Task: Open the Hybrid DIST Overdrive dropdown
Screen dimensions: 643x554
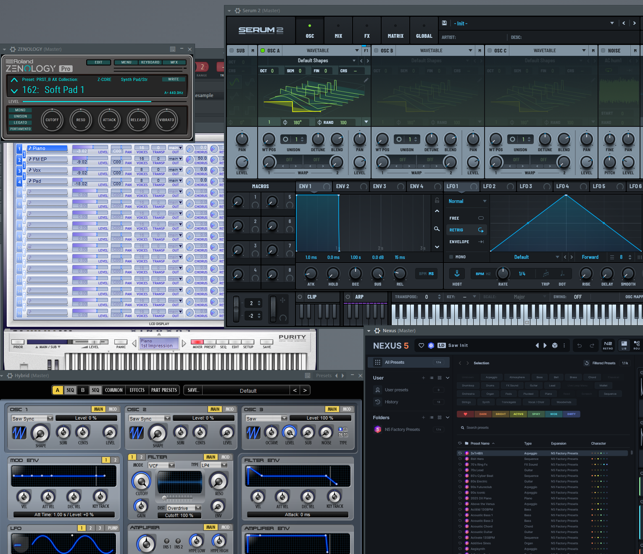Action: coord(184,508)
